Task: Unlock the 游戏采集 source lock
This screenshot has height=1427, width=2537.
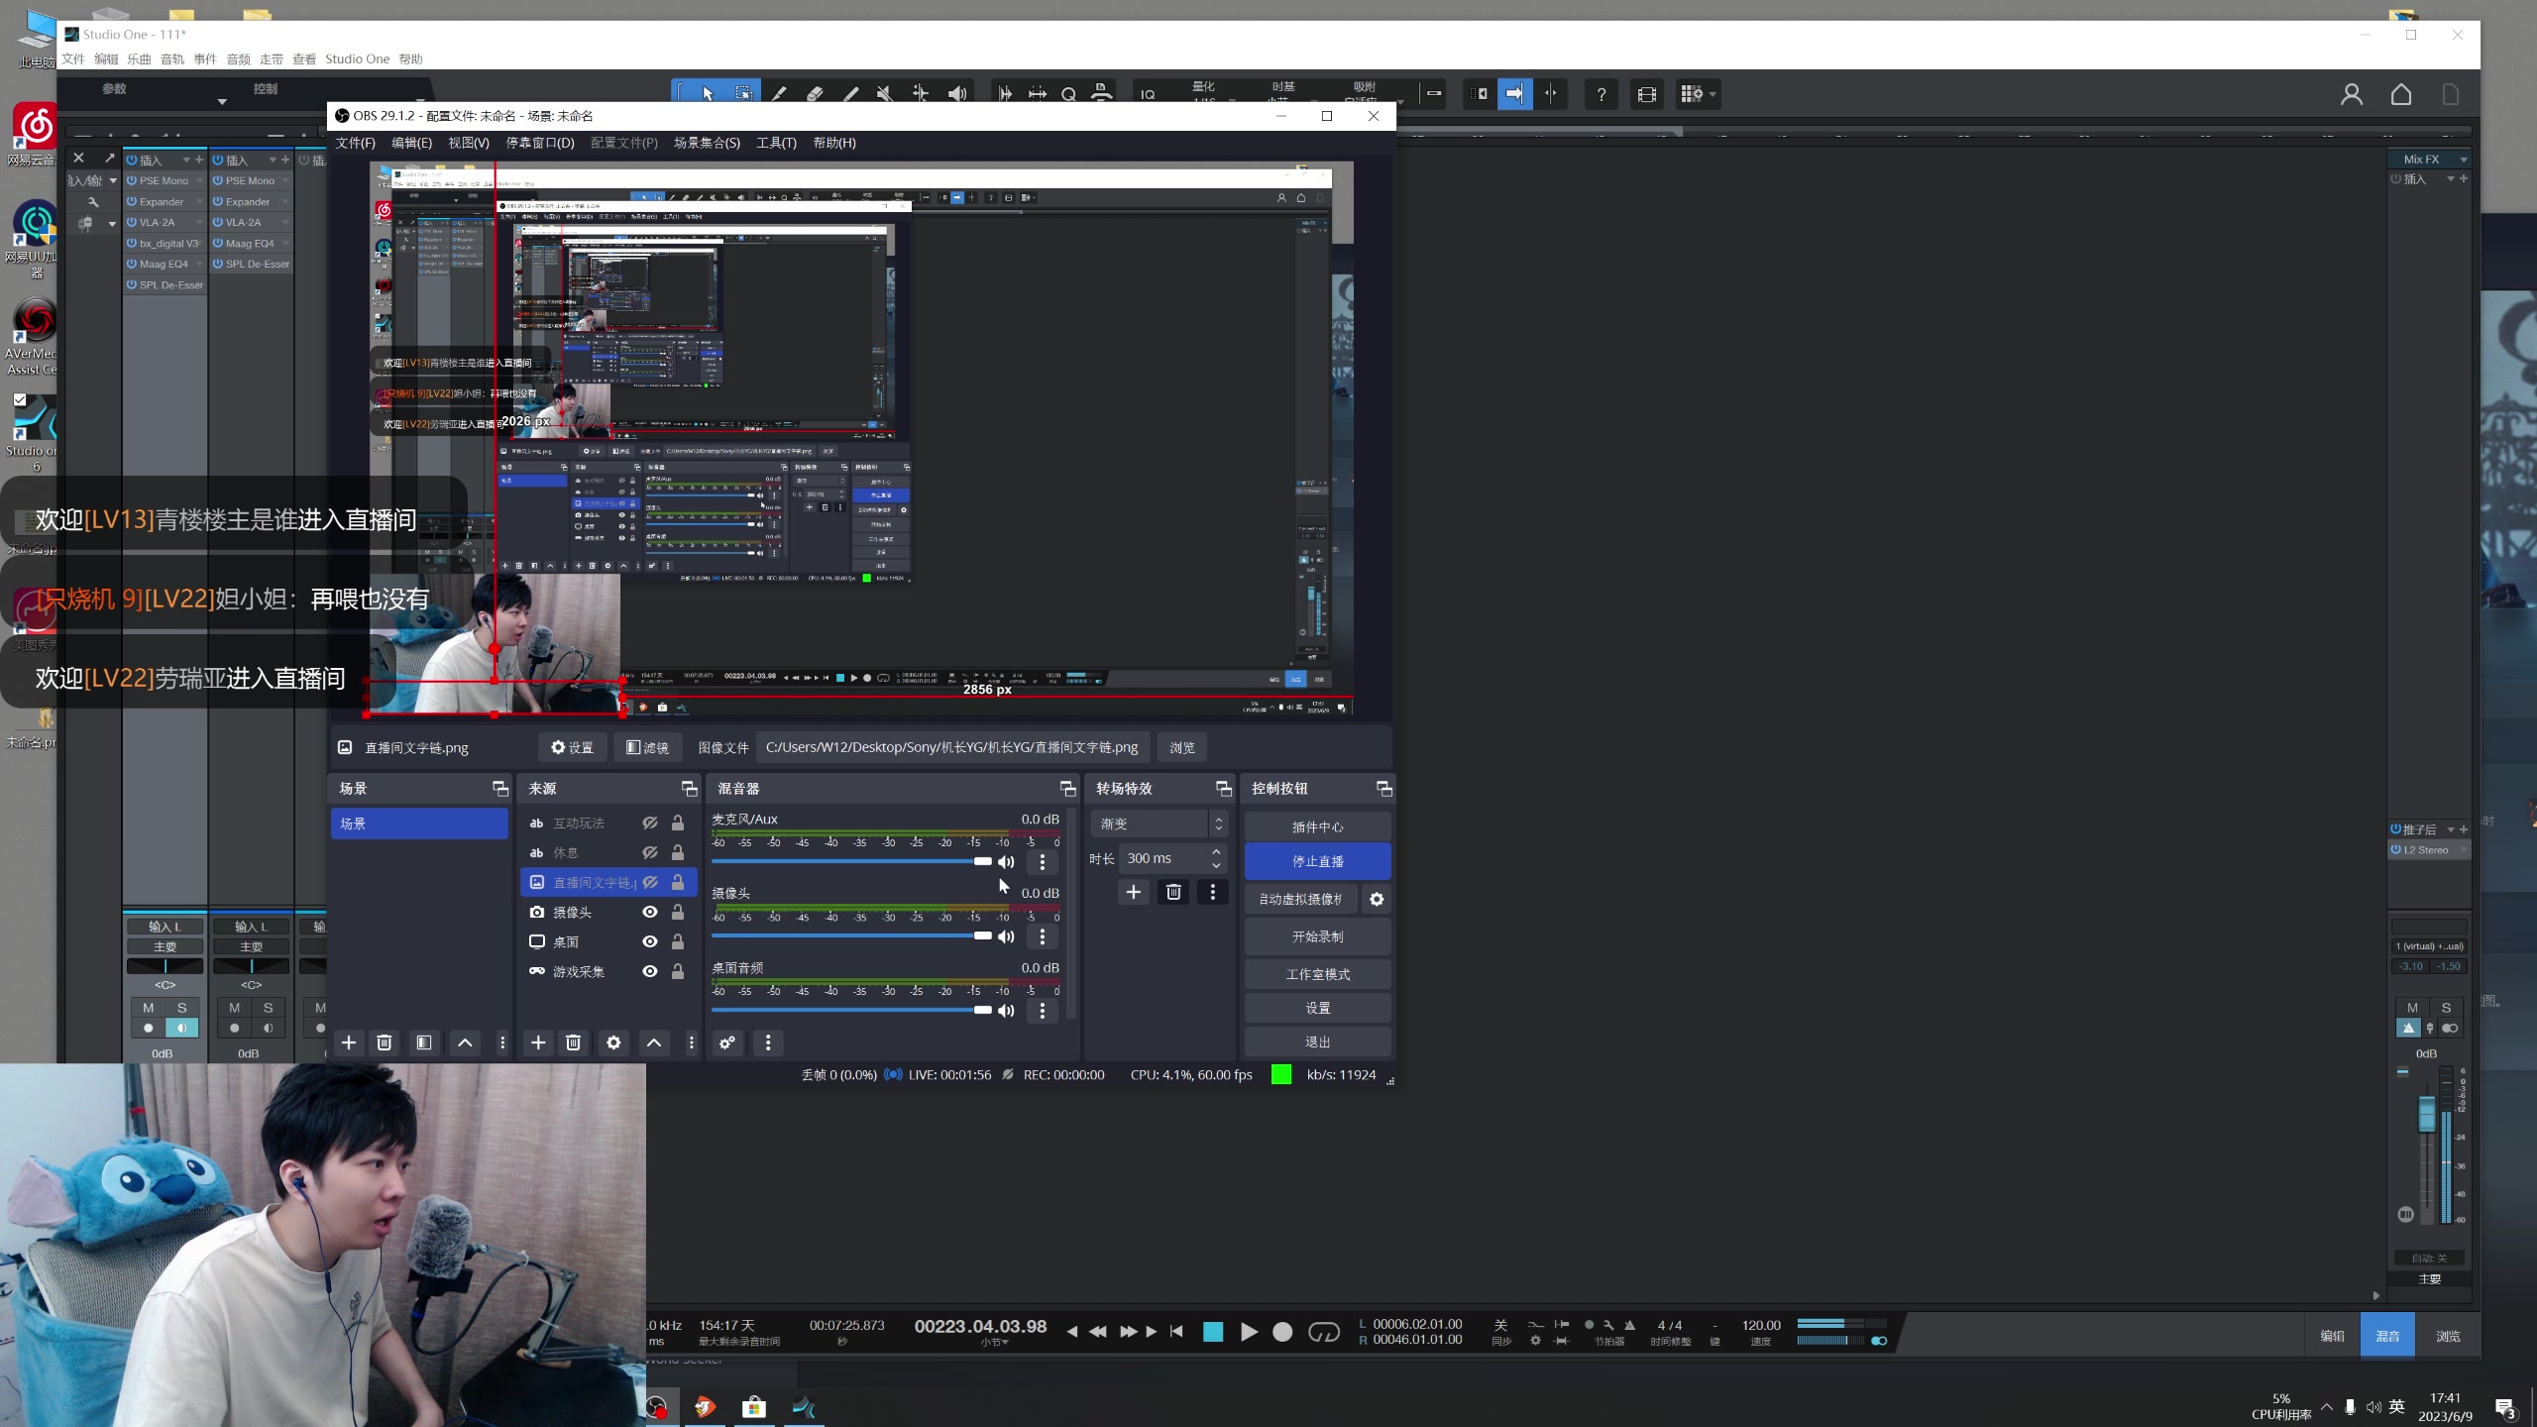Action: point(678,971)
